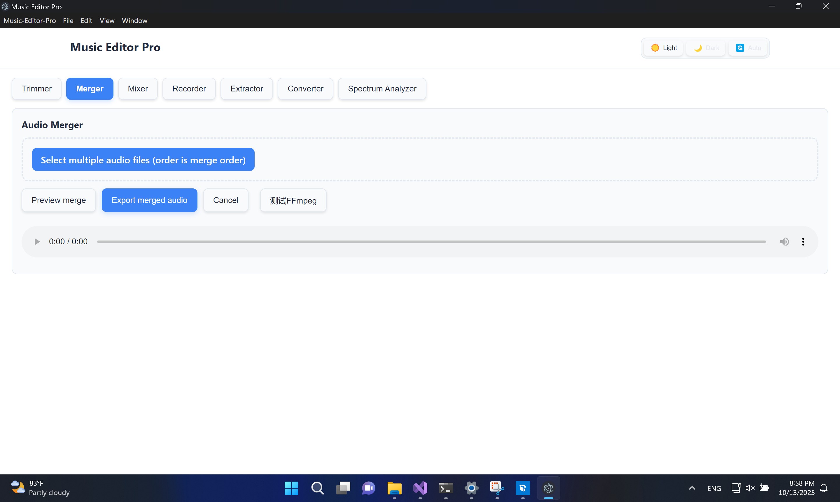Open the Music-Editor-Pro menu
840x502 pixels.
point(30,21)
